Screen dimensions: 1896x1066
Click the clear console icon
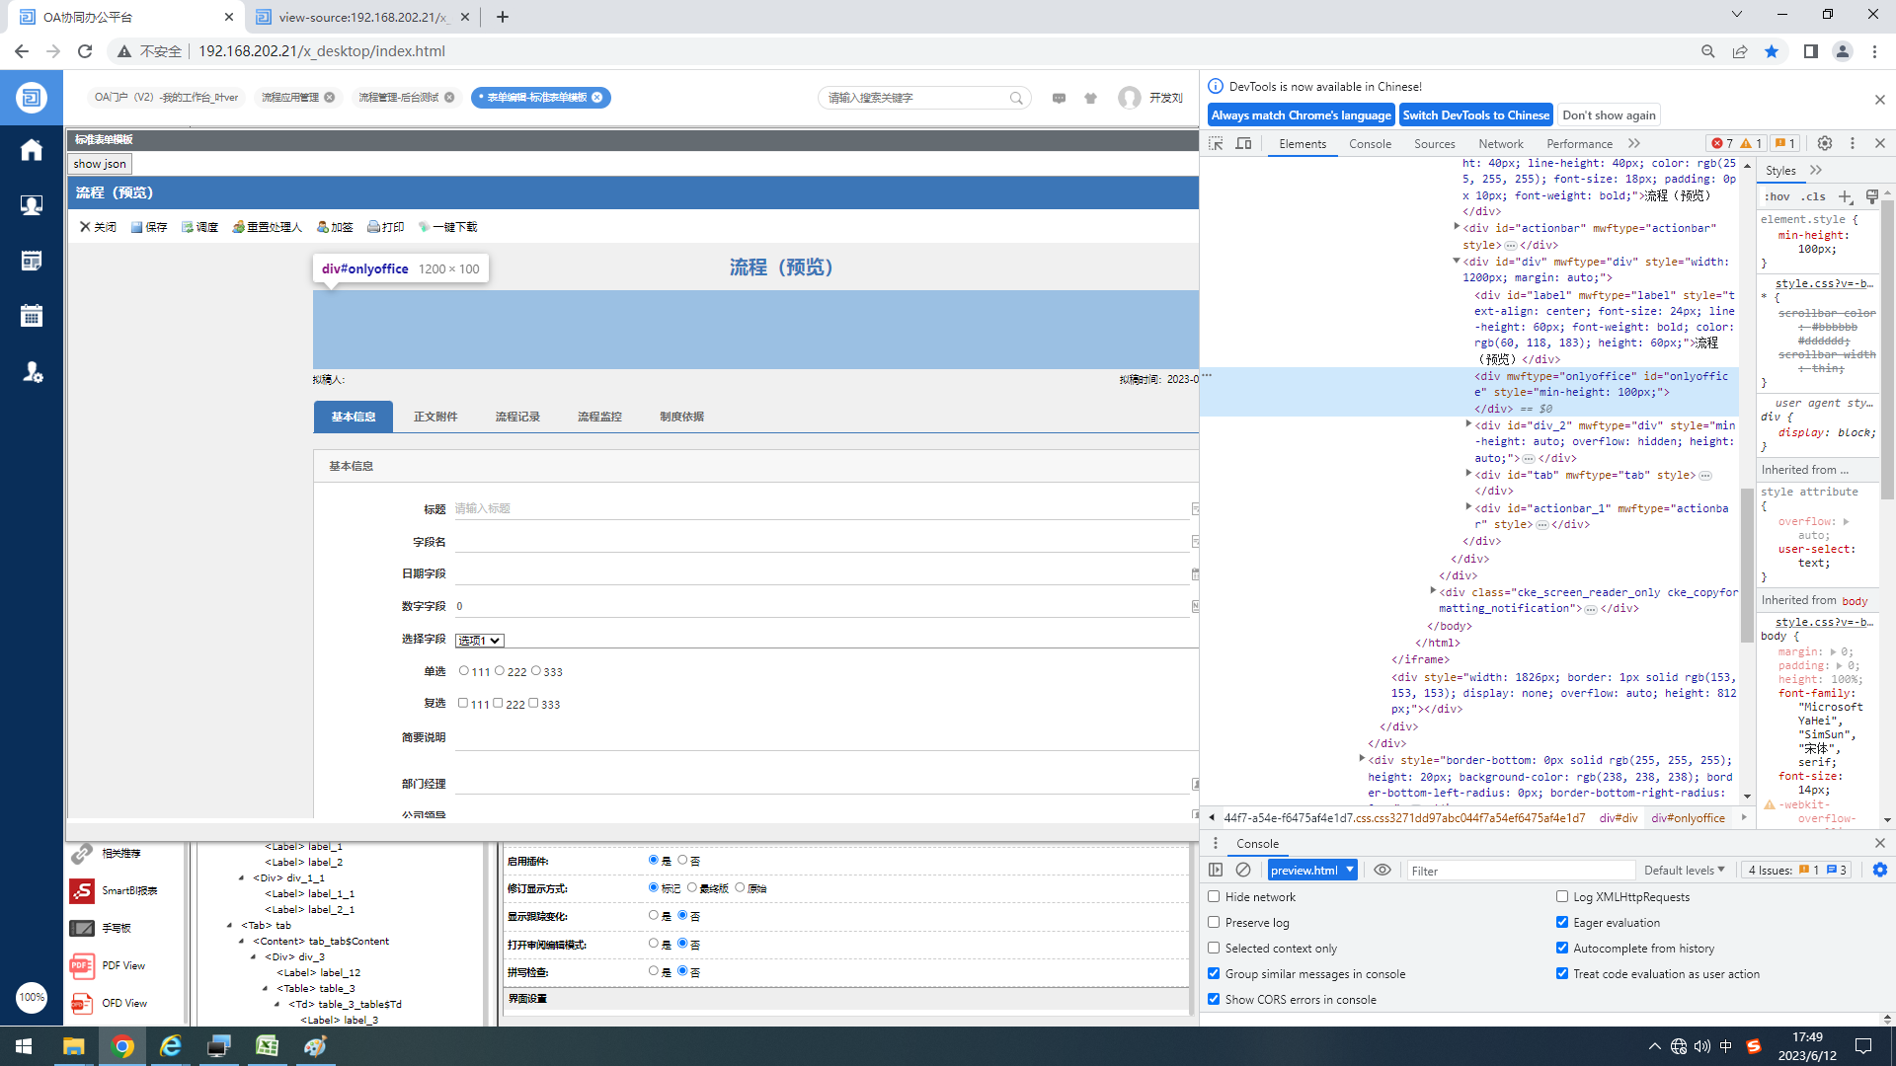[1243, 870]
